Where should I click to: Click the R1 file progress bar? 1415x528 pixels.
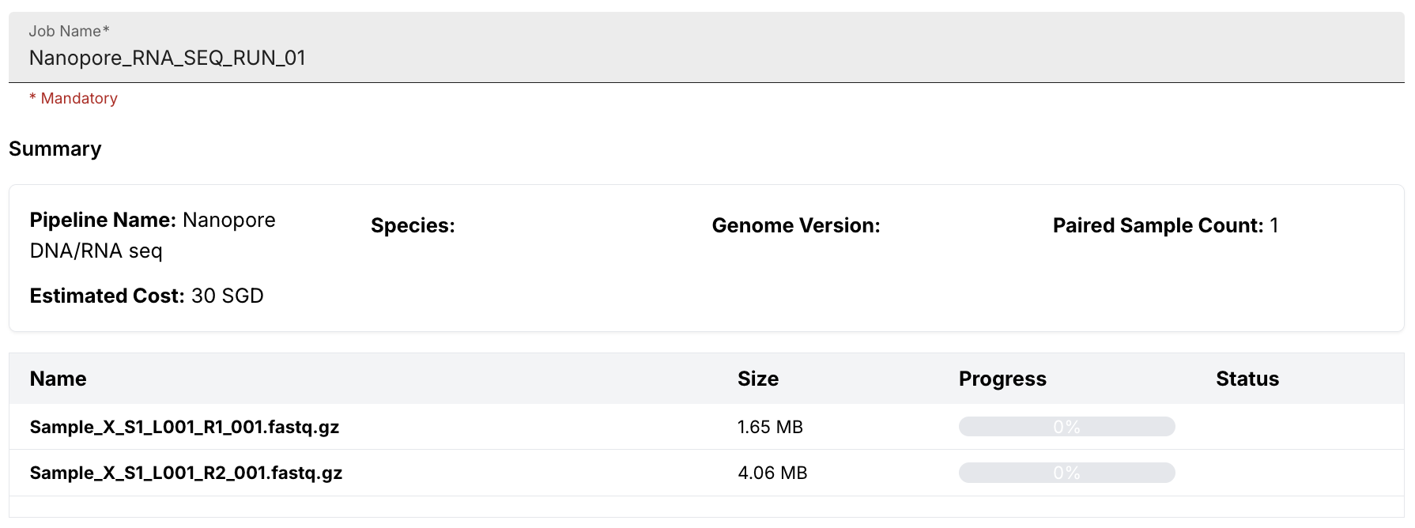pyautogui.click(x=1066, y=427)
